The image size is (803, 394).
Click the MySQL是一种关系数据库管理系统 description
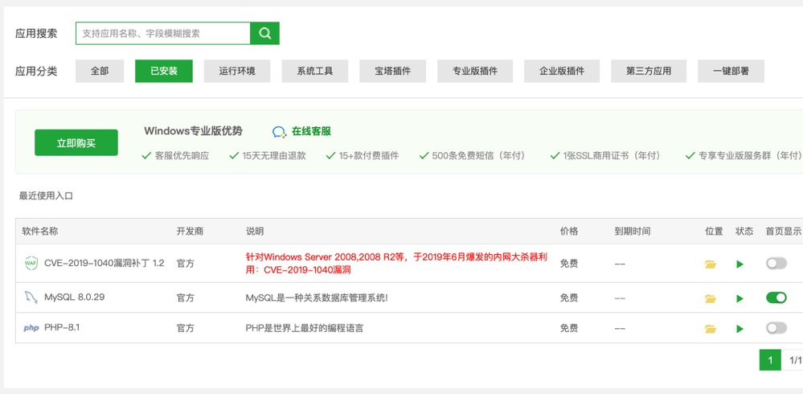pos(317,298)
